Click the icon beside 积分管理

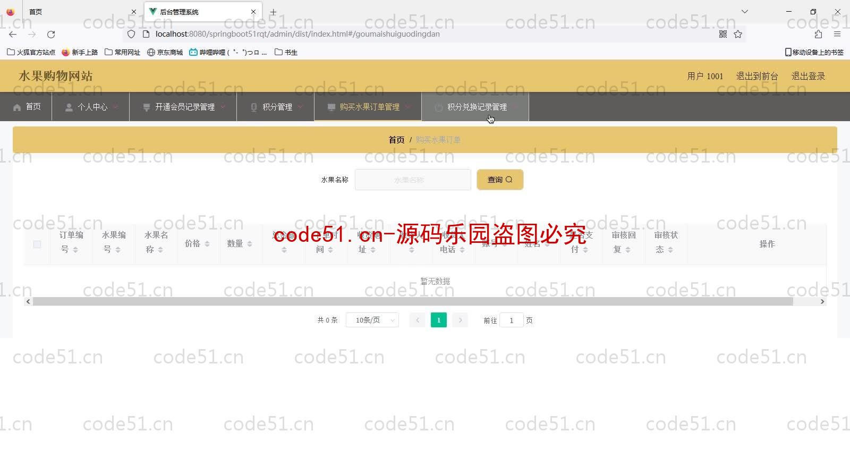[x=254, y=107]
